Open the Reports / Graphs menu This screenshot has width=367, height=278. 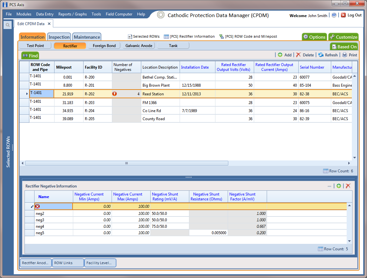click(73, 14)
